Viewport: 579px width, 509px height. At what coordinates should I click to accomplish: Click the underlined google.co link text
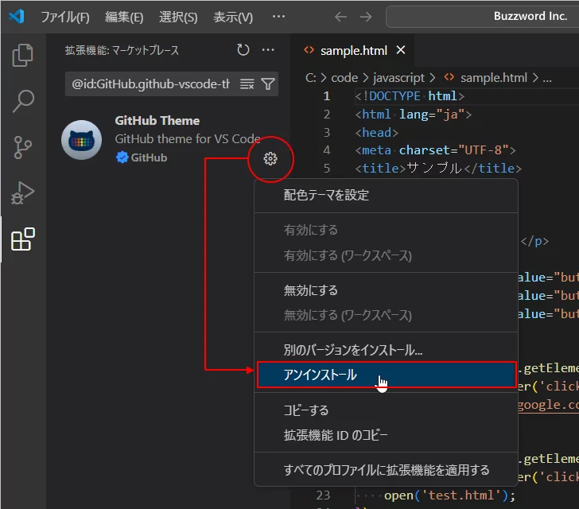click(548, 405)
